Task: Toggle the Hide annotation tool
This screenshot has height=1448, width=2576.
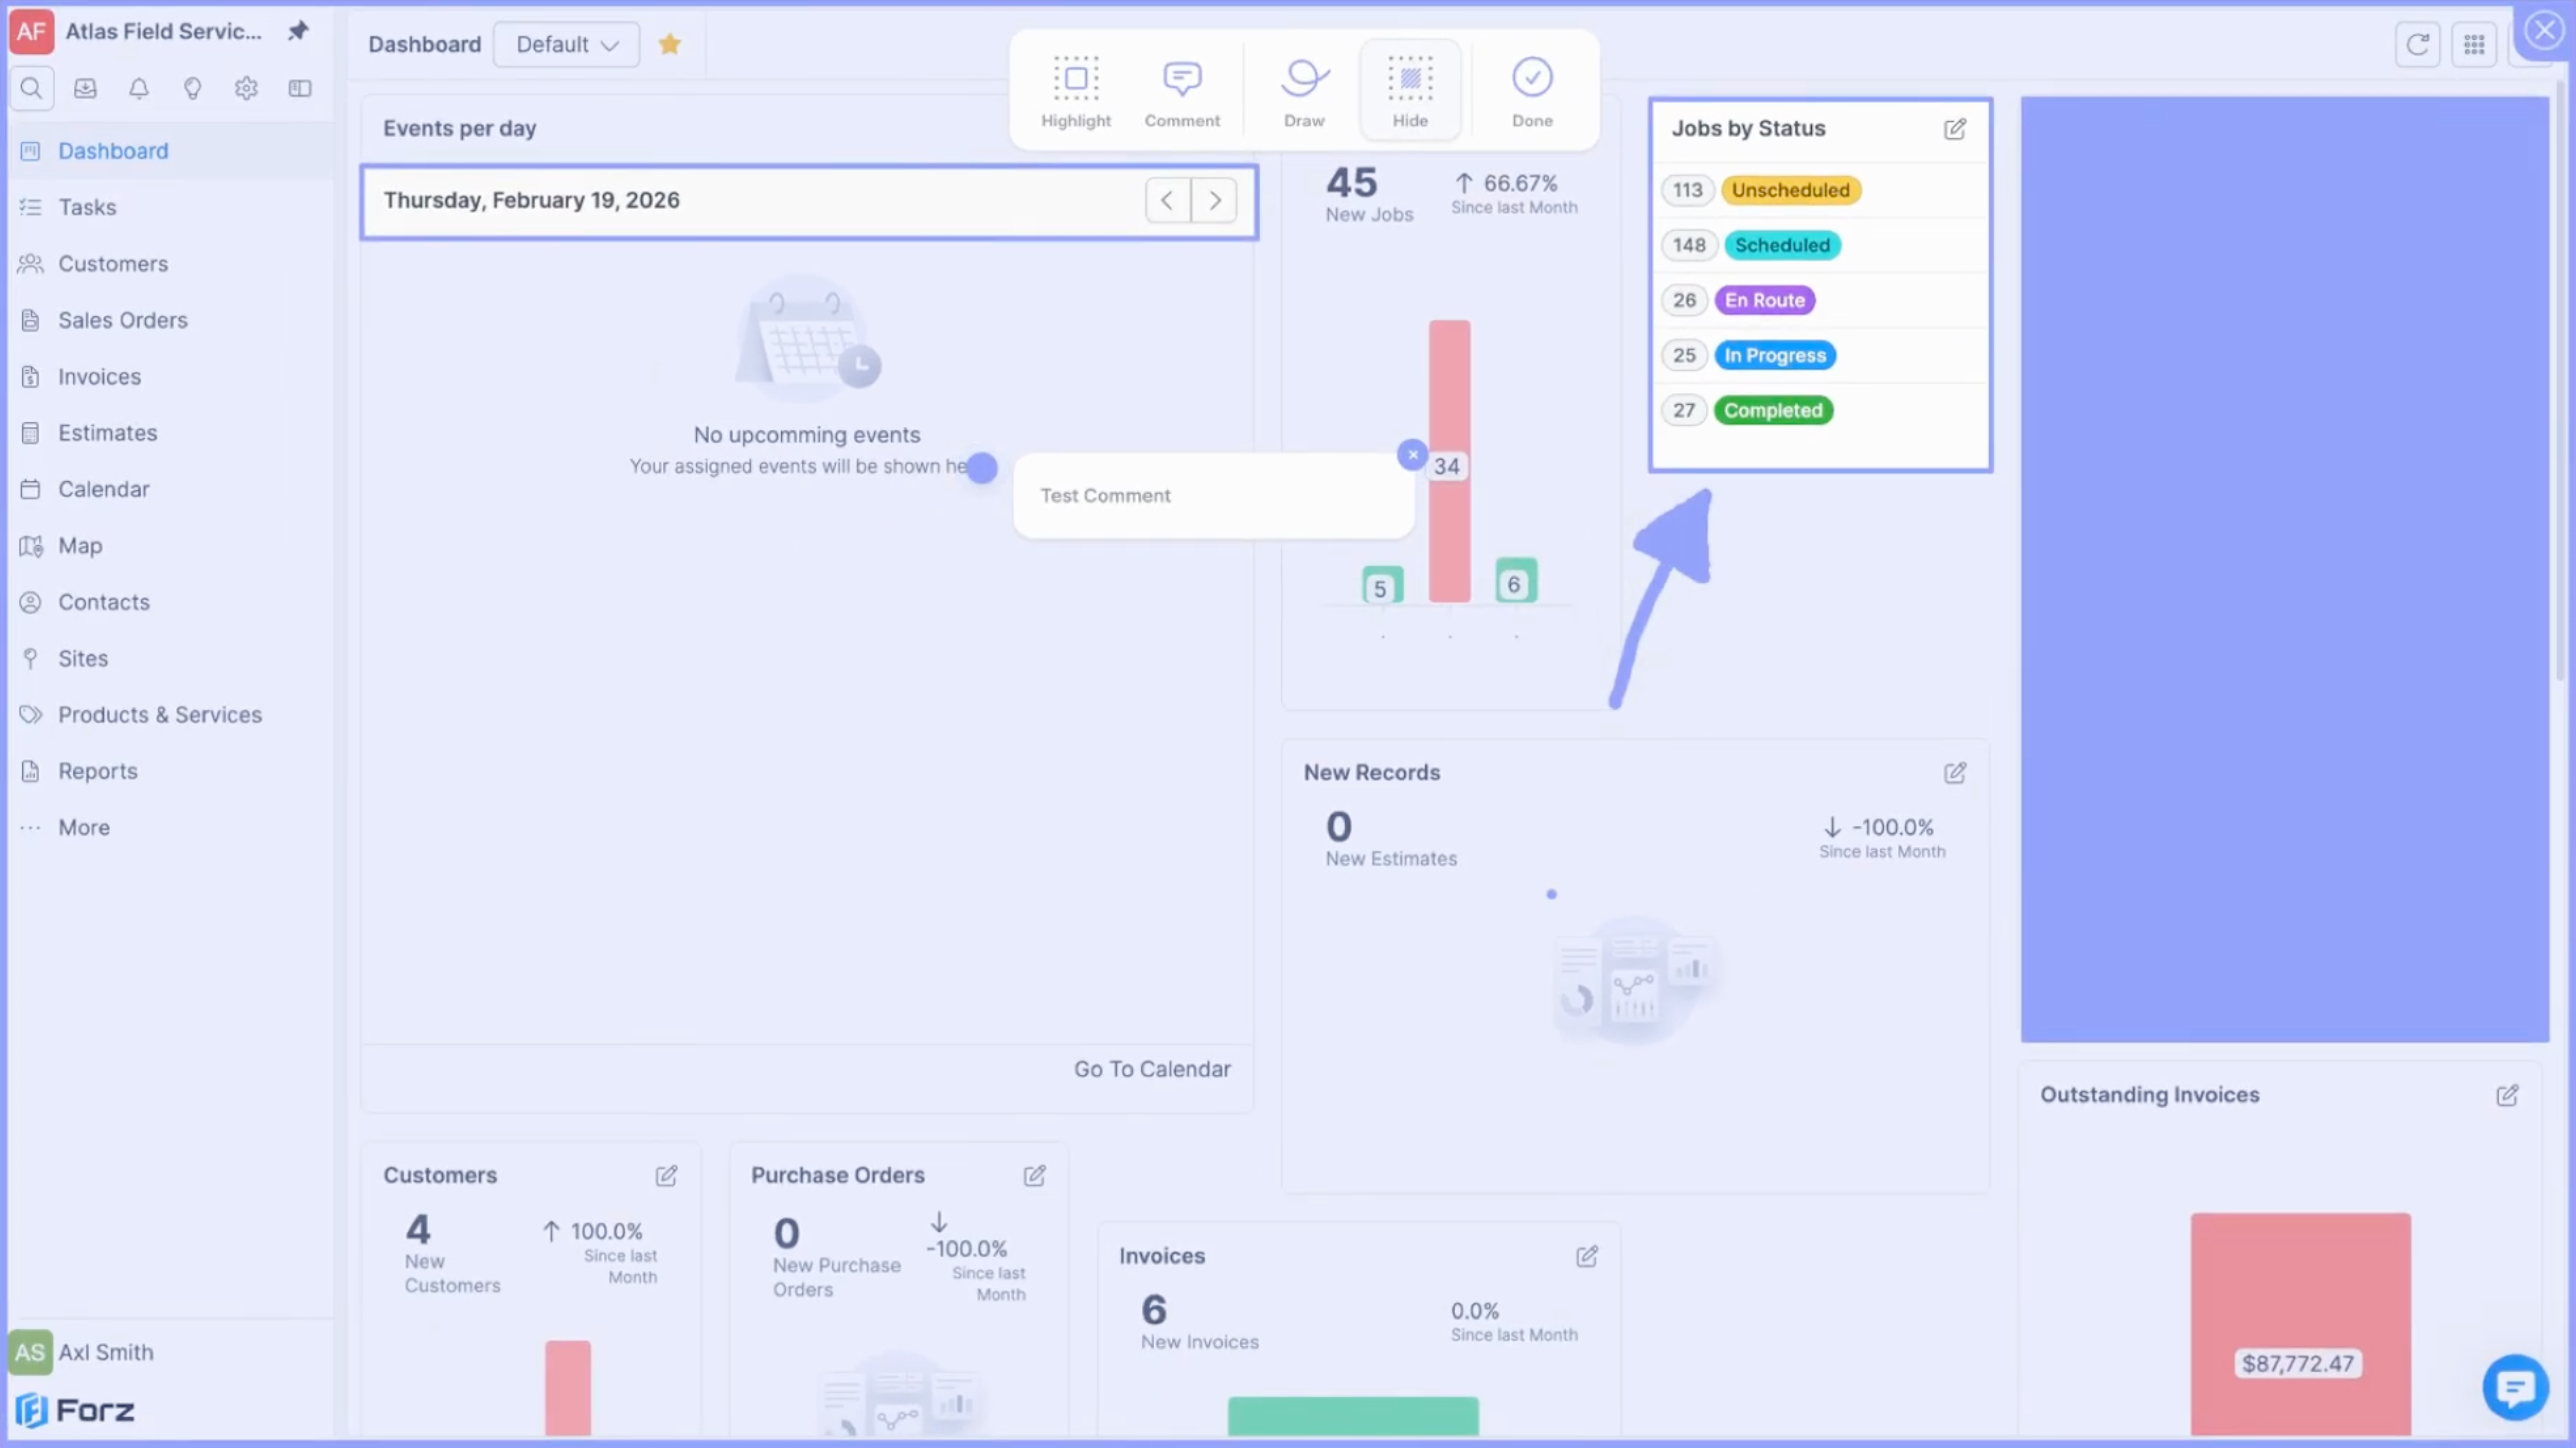Action: coord(1409,91)
